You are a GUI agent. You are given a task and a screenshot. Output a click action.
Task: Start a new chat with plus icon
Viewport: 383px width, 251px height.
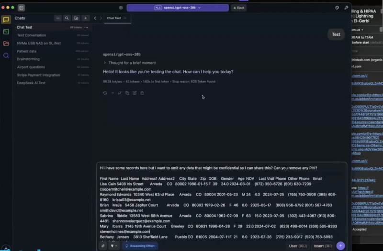pyautogui.click(x=86, y=18)
